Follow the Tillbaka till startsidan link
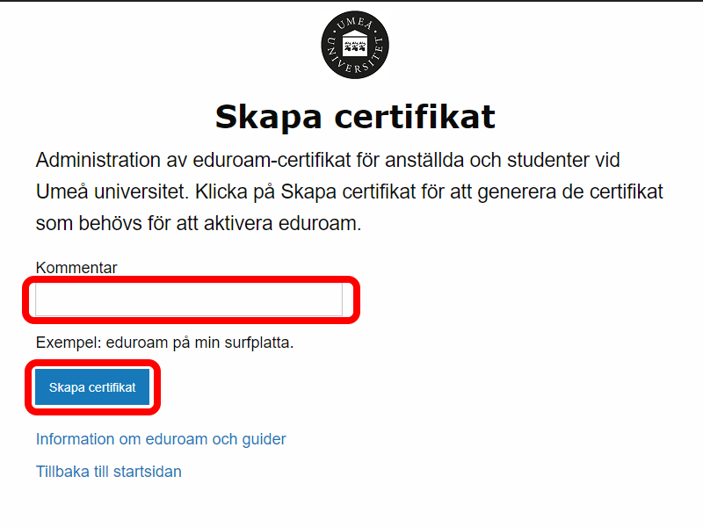The image size is (703, 527). [108, 471]
